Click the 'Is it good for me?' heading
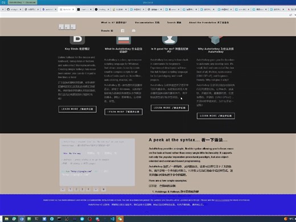Image resolution: width=296 pixels, height=222 pixels. coord(170,50)
